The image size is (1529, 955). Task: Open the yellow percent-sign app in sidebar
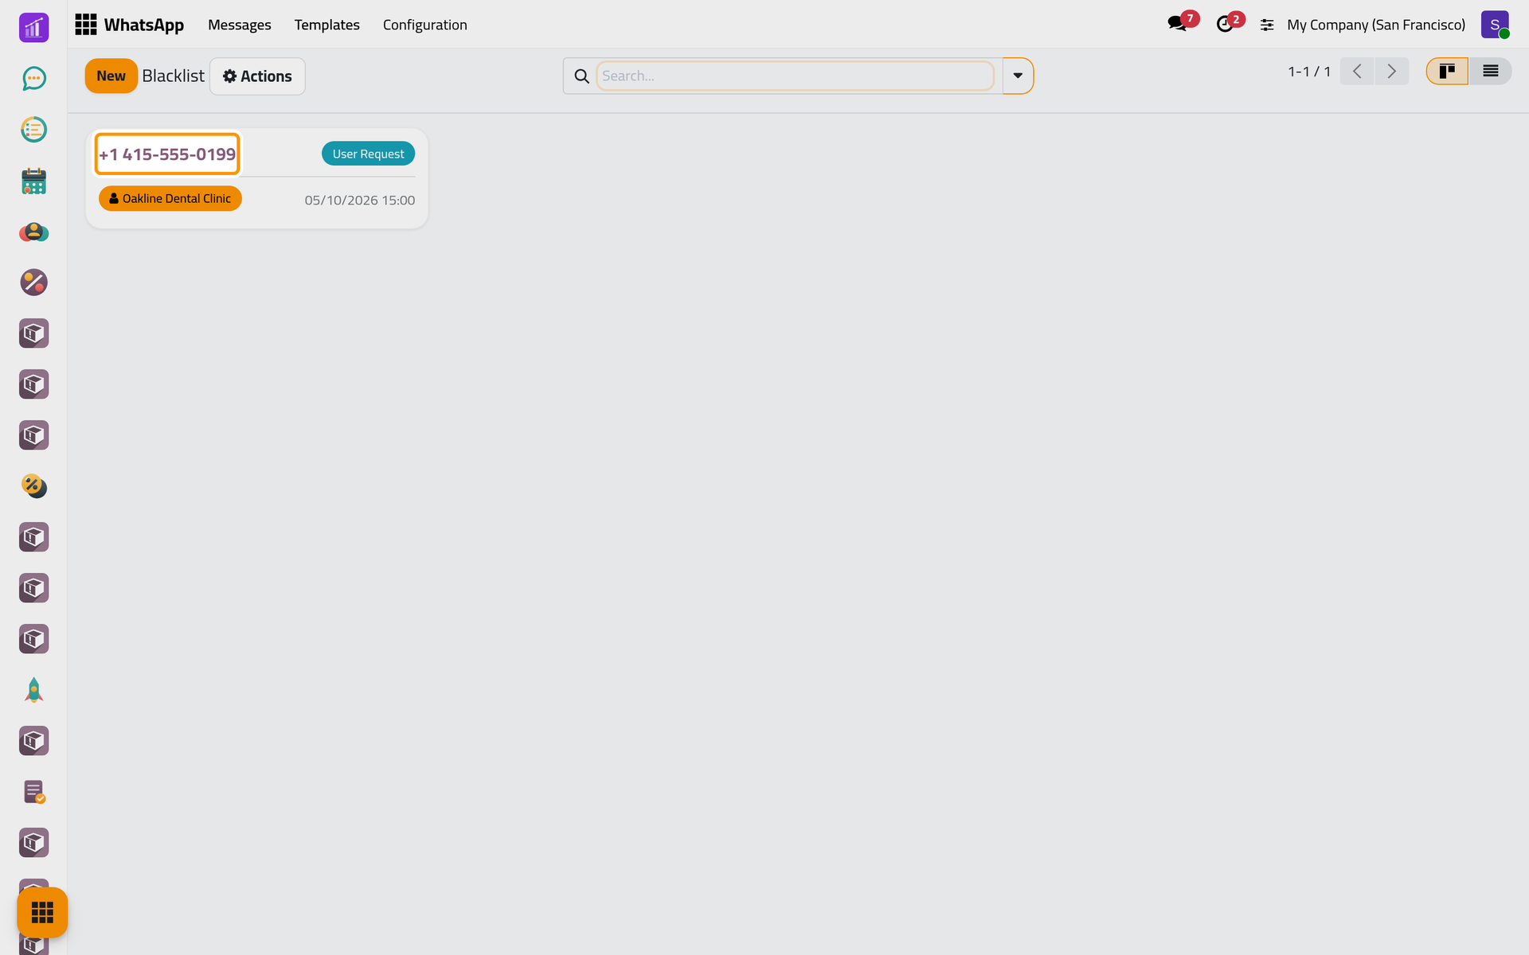tap(33, 486)
